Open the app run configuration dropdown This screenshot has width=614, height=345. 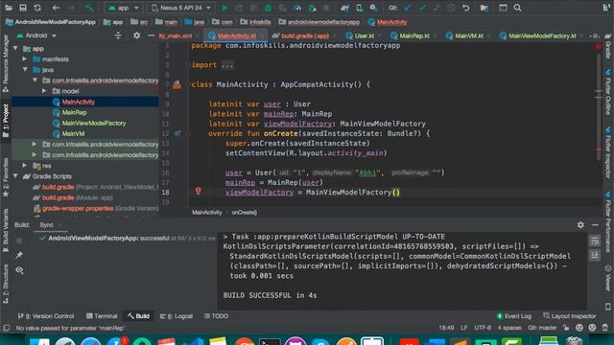tap(124, 8)
